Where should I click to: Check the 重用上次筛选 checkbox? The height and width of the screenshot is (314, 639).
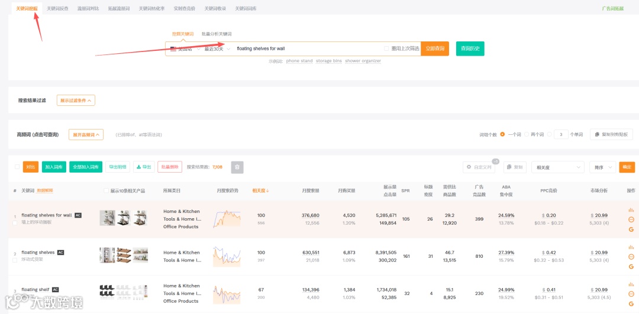point(386,48)
